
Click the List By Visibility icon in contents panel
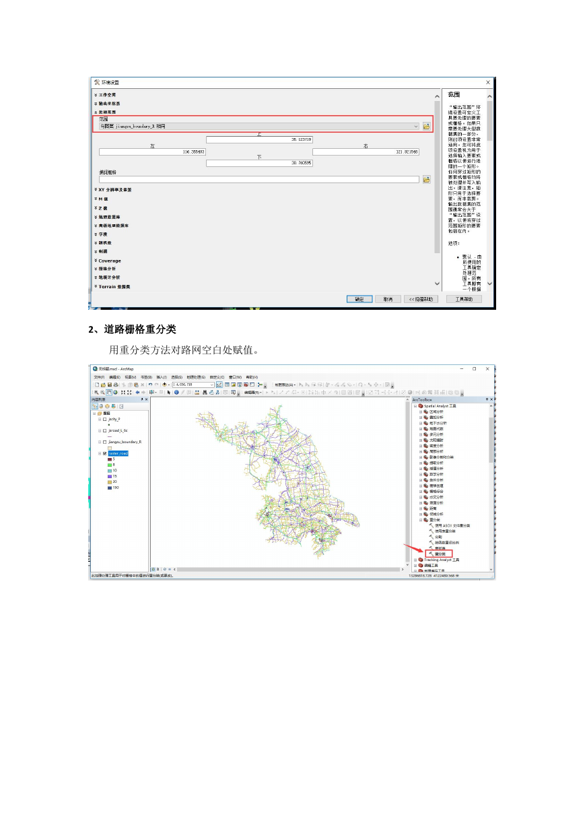click(x=107, y=406)
